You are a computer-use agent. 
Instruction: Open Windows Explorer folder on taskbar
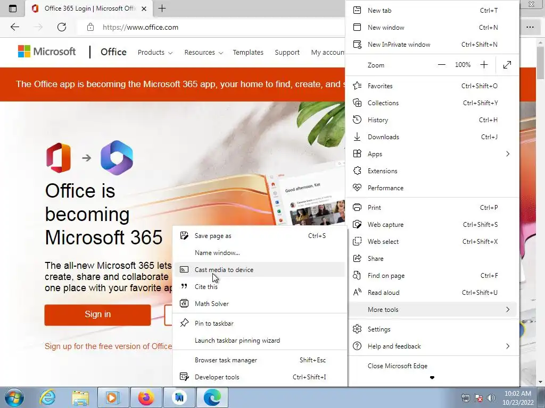click(80, 397)
